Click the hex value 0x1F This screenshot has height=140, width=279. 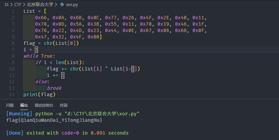pos(198,24)
